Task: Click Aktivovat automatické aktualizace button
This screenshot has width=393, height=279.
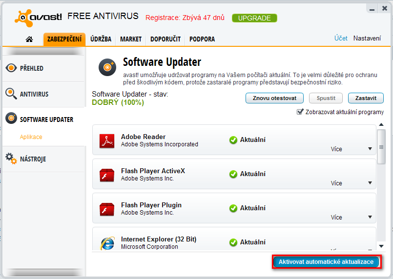Action: 326,262
